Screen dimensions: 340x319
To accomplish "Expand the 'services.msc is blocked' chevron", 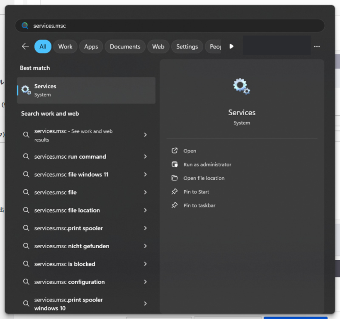I will tap(145, 264).
